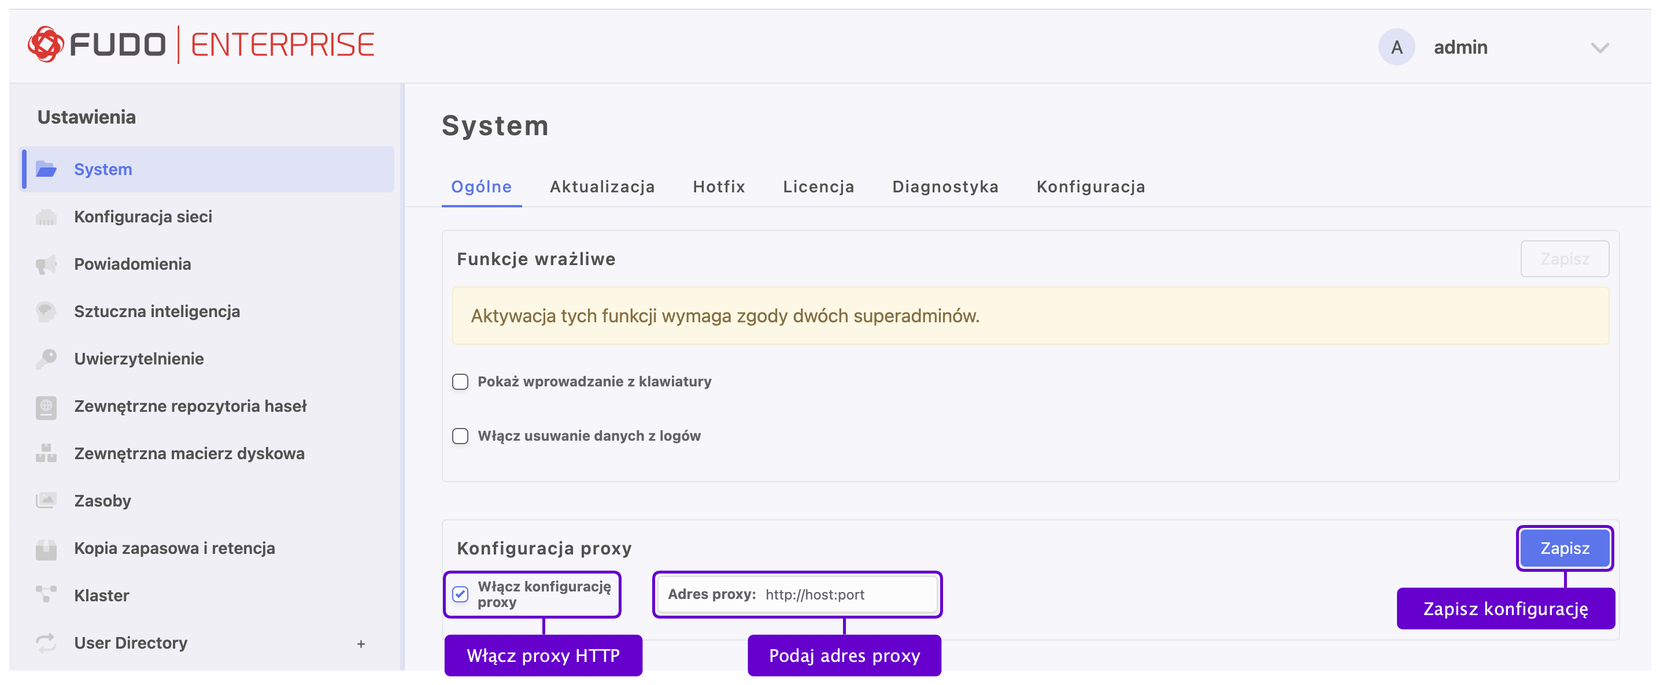The width and height of the screenshot is (1660, 685).
Task: Open Zasoby in the settings sidebar
Action: (x=102, y=501)
